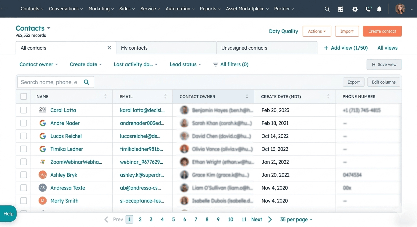Open the marketplace icon in top bar
This screenshot has height=227, width=417.
pos(341,9)
